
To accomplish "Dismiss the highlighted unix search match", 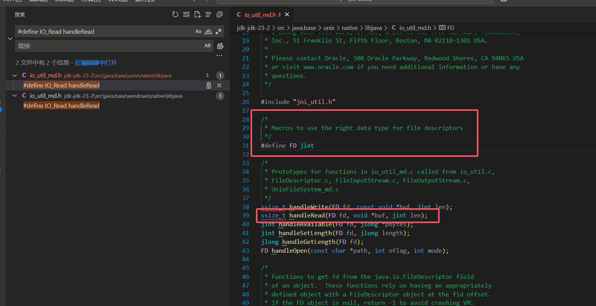I will 219,86.
